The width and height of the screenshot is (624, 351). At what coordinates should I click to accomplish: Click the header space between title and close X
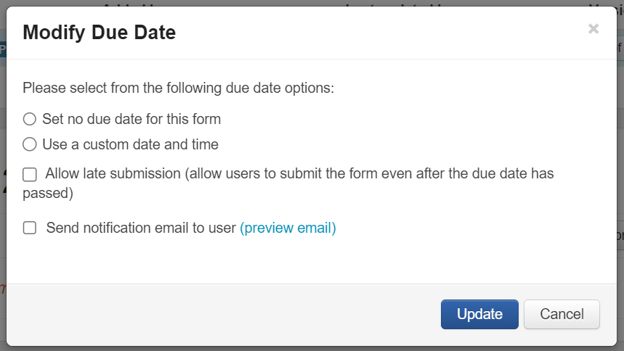point(378,32)
